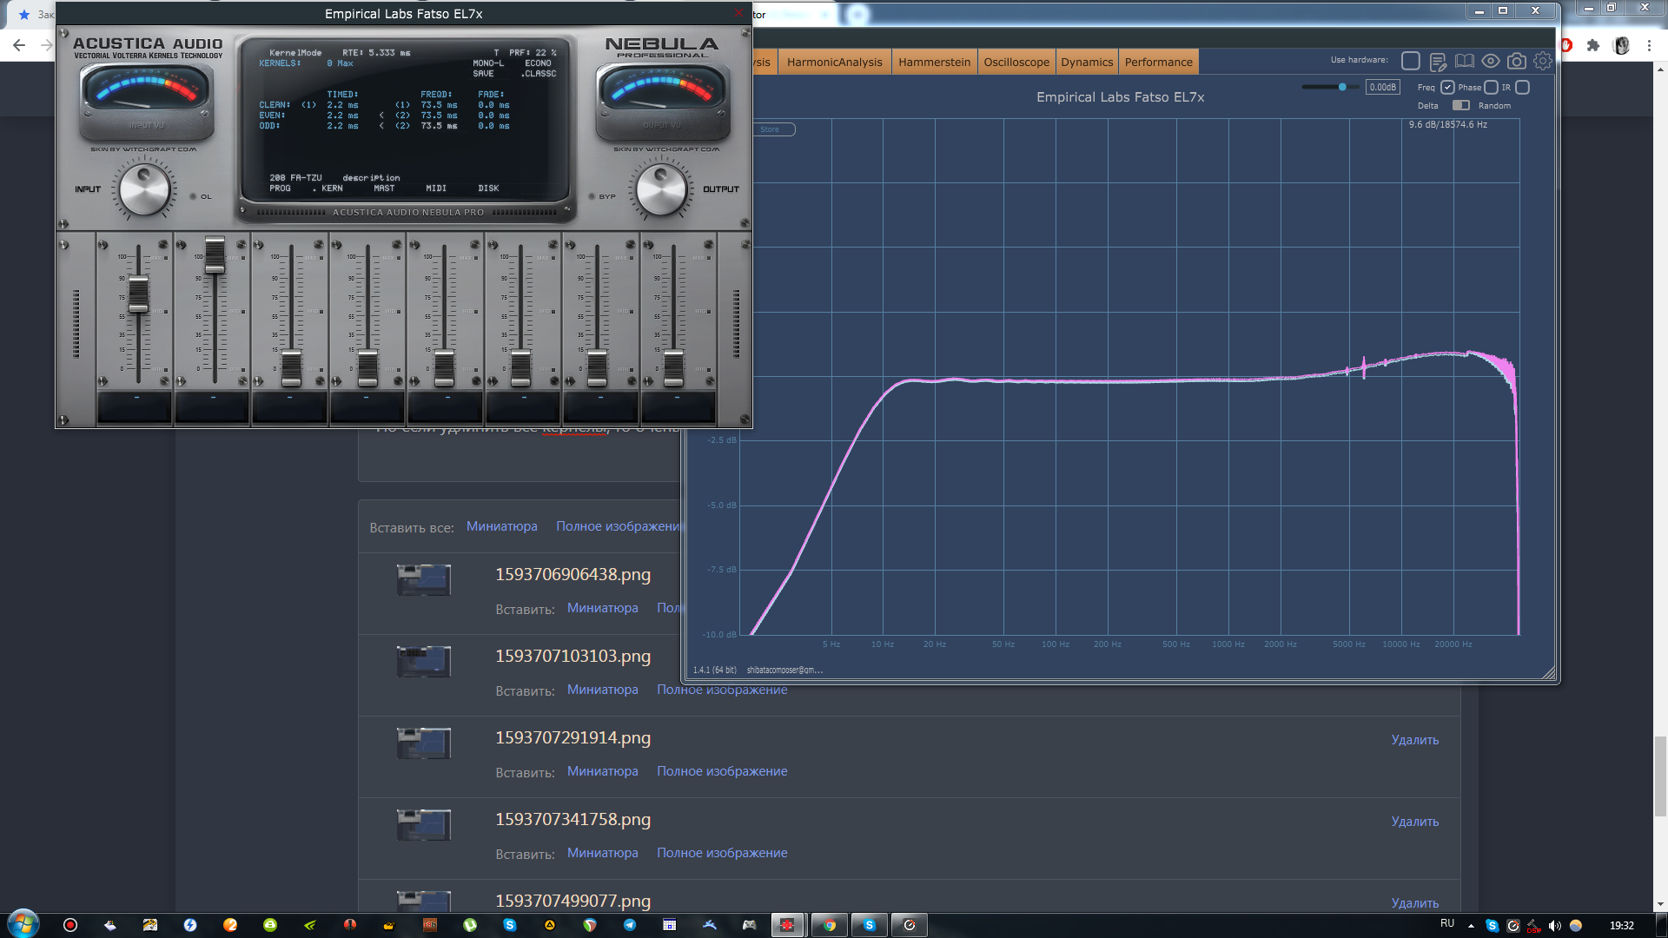Open MIDI page on Nebula display
This screenshot has height=938, width=1668.
436,188
